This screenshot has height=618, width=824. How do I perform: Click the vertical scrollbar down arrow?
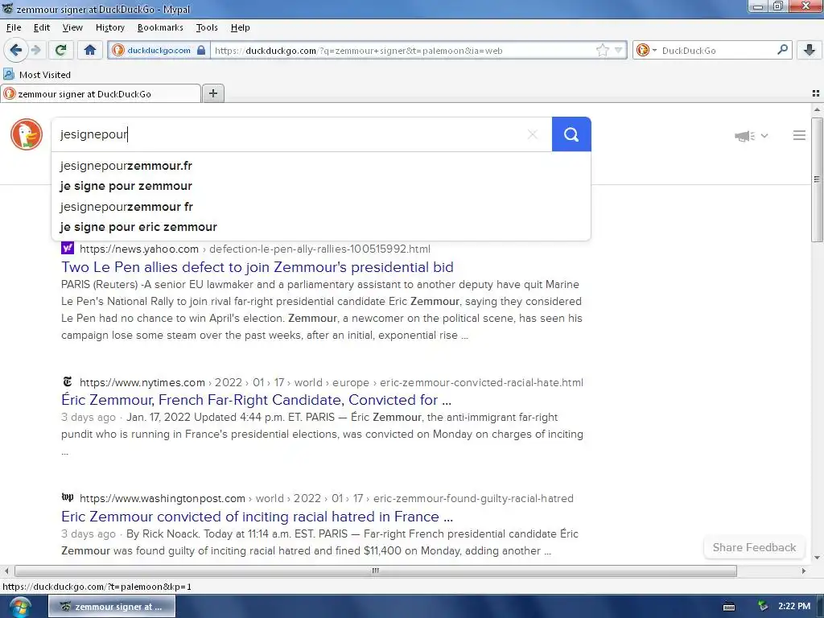point(817,558)
